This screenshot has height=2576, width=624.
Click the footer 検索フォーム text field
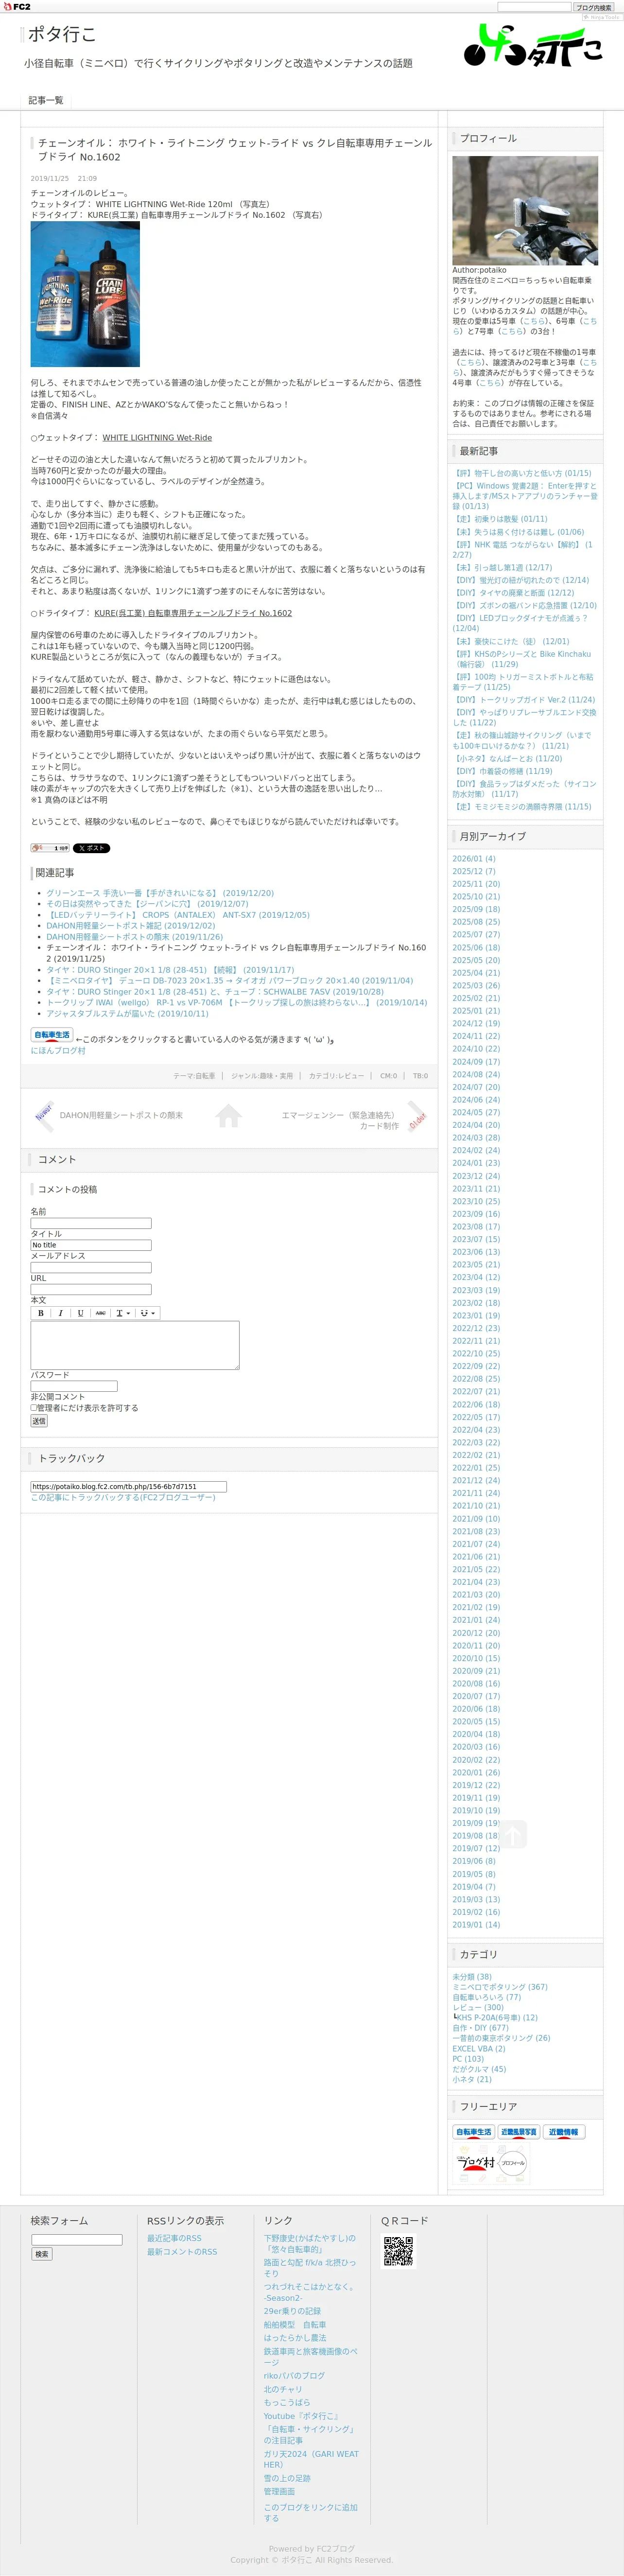click(77, 2240)
